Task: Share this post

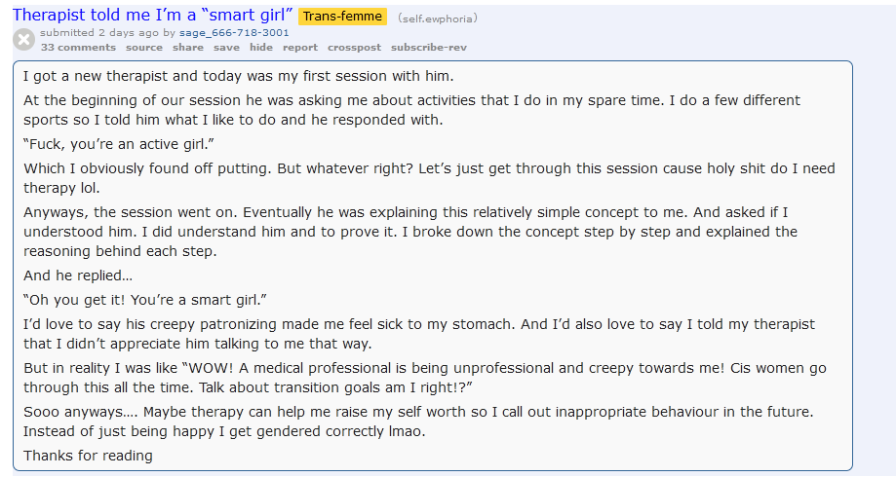Action: coord(188,47)
